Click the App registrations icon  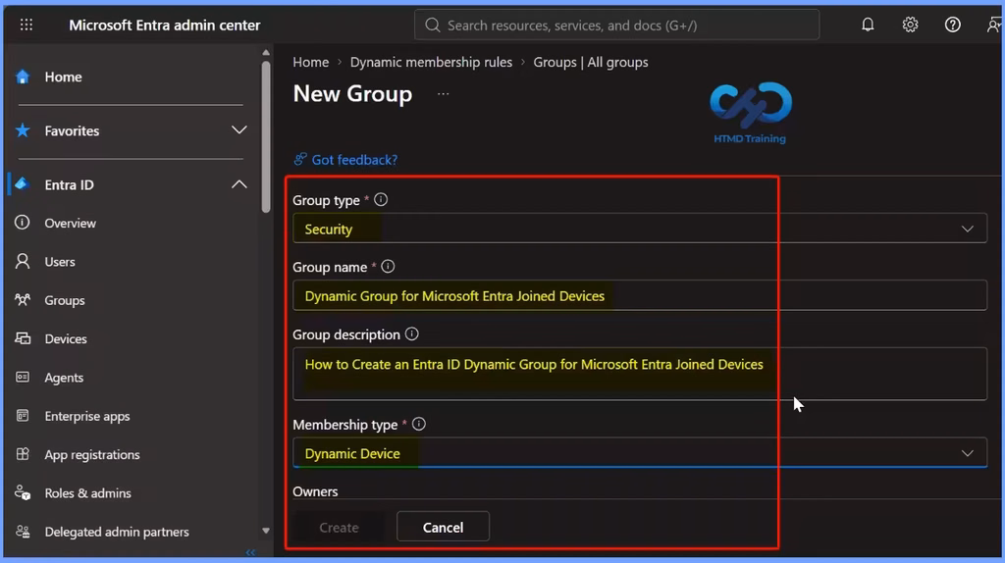coord(23,454)
